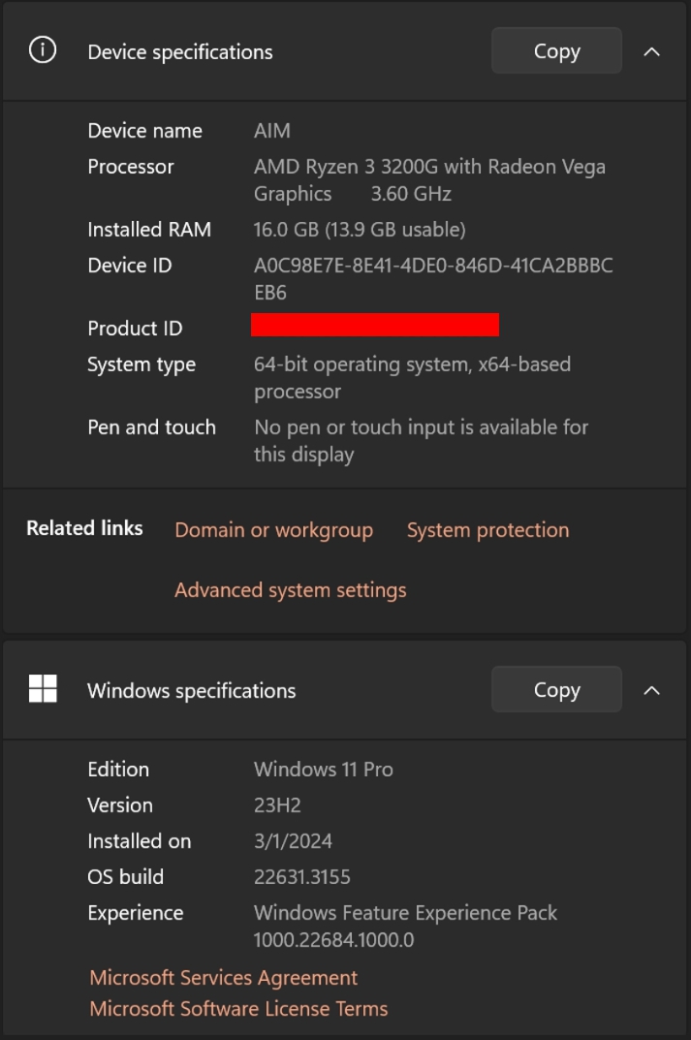Open the Microsoft Services Agreement link
Image resolution: width=691 pixels, height=1040 pixels.
224,978
